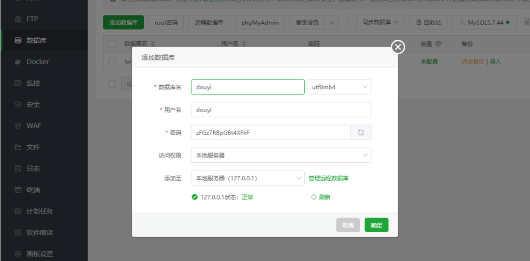Toggle the select-all checkbox in table header
Screen dimensions: 530x261
click(x=112, y=44)
